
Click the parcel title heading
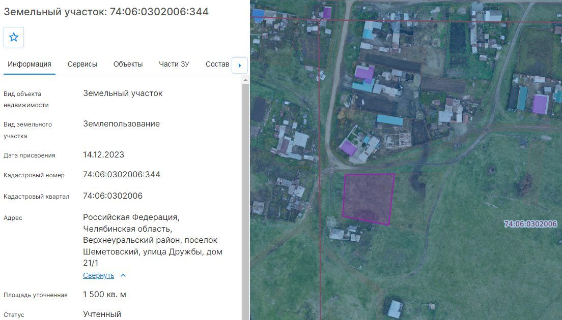click(106, 12)
